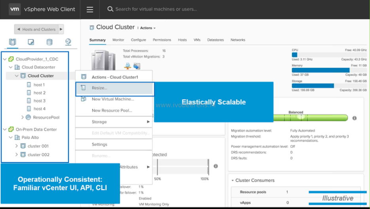Open the Storage submenu
The width and height of the screenshot is (370, 209).
[114, 122]
